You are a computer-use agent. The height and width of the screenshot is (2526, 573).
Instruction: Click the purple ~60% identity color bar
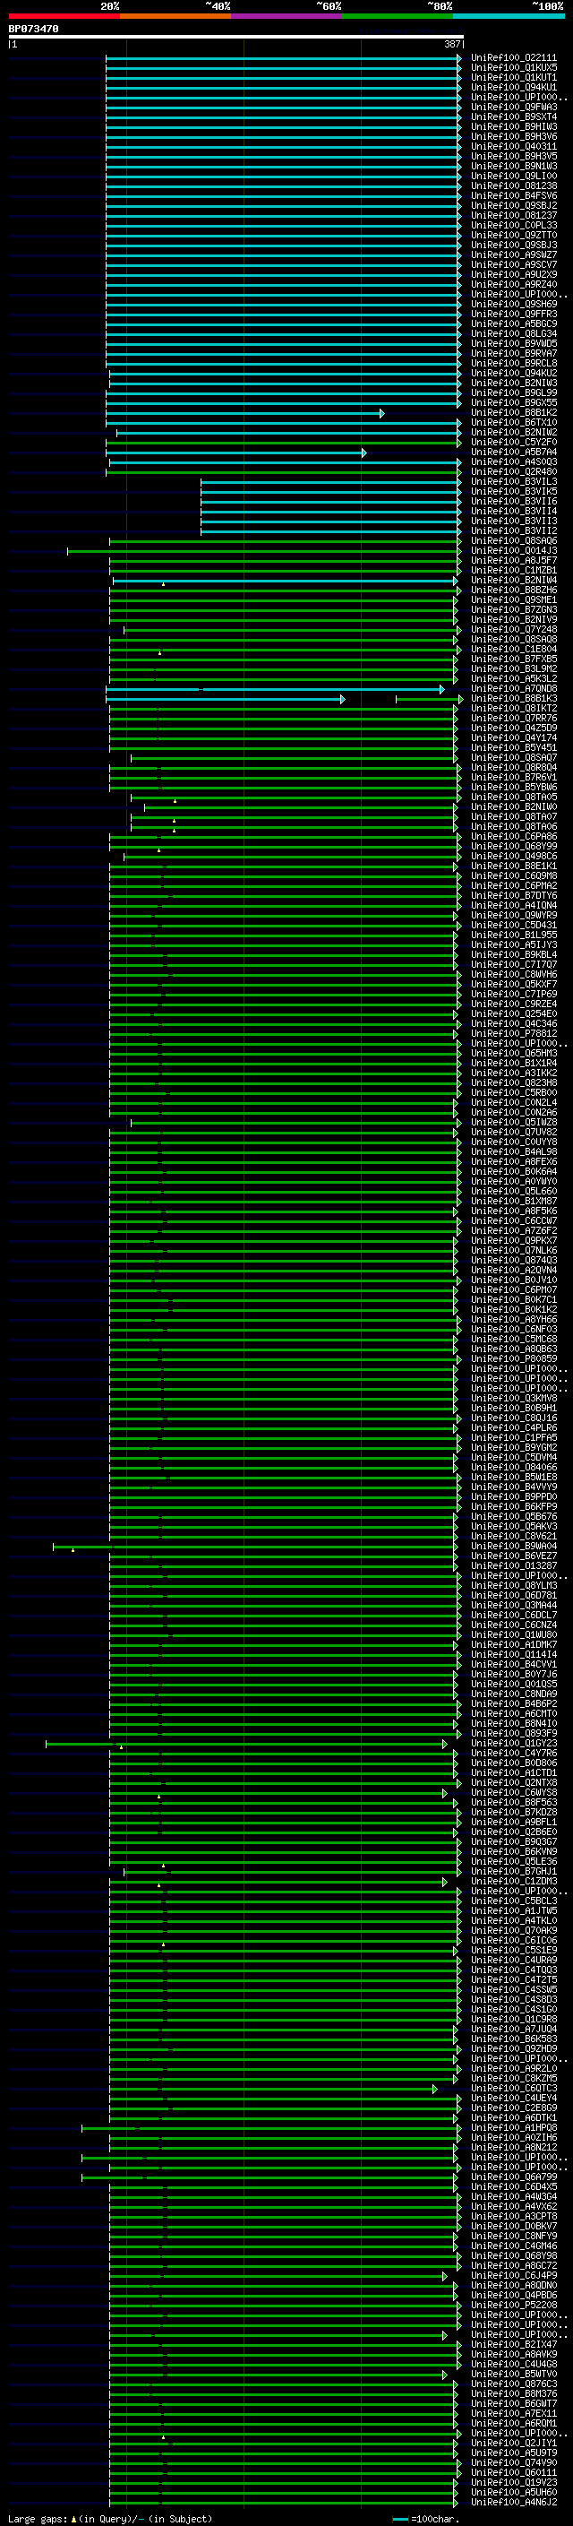(287, 16)
